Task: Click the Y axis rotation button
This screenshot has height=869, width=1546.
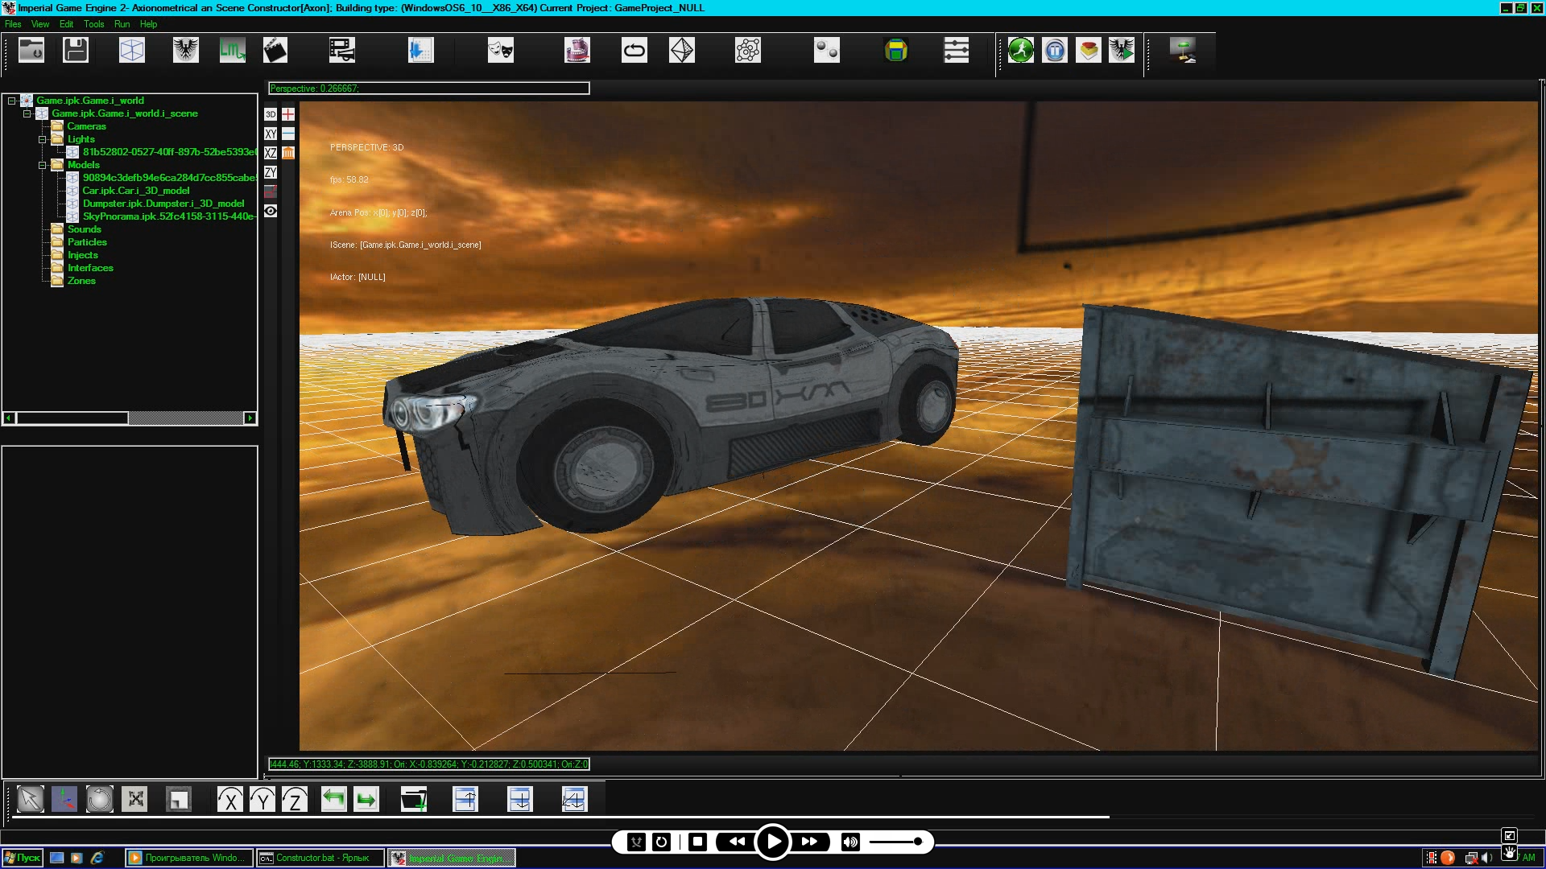Action: [x=262, y=799]
